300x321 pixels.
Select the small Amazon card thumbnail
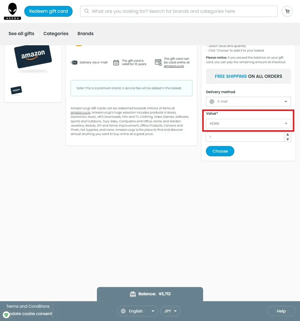click(x=16, y=90)
